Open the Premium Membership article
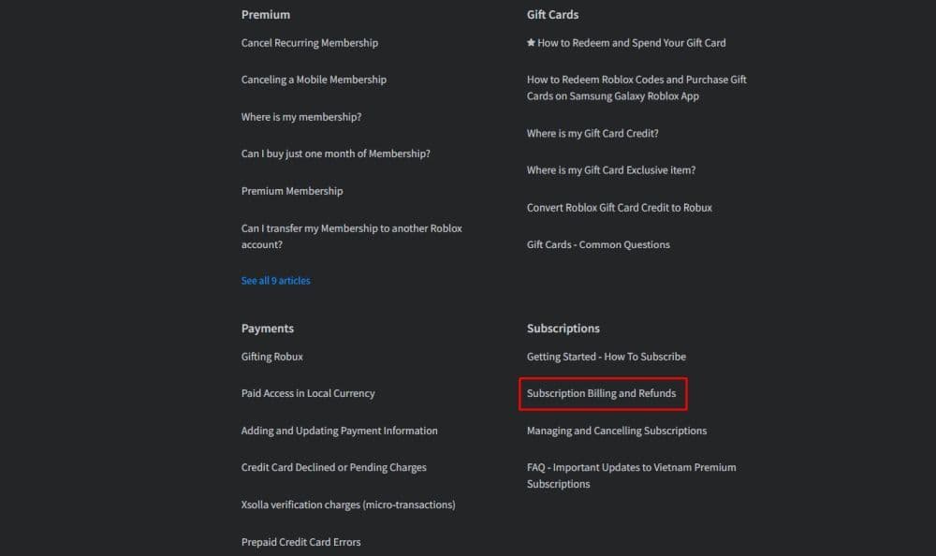This screenshot has height=556, width=936. (x=294, y=190)
